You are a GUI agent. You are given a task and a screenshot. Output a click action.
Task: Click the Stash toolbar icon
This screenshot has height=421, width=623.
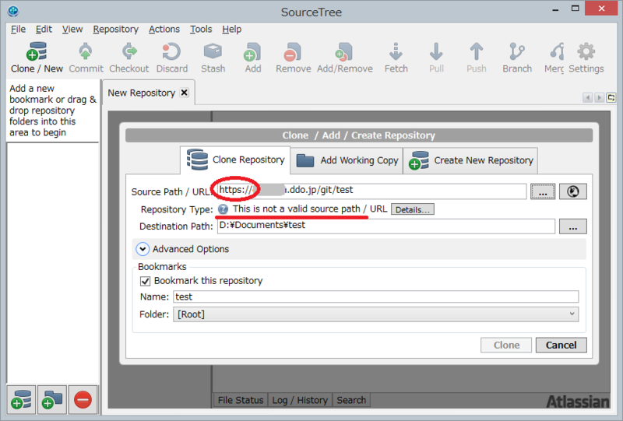click(x=213, y=51)
